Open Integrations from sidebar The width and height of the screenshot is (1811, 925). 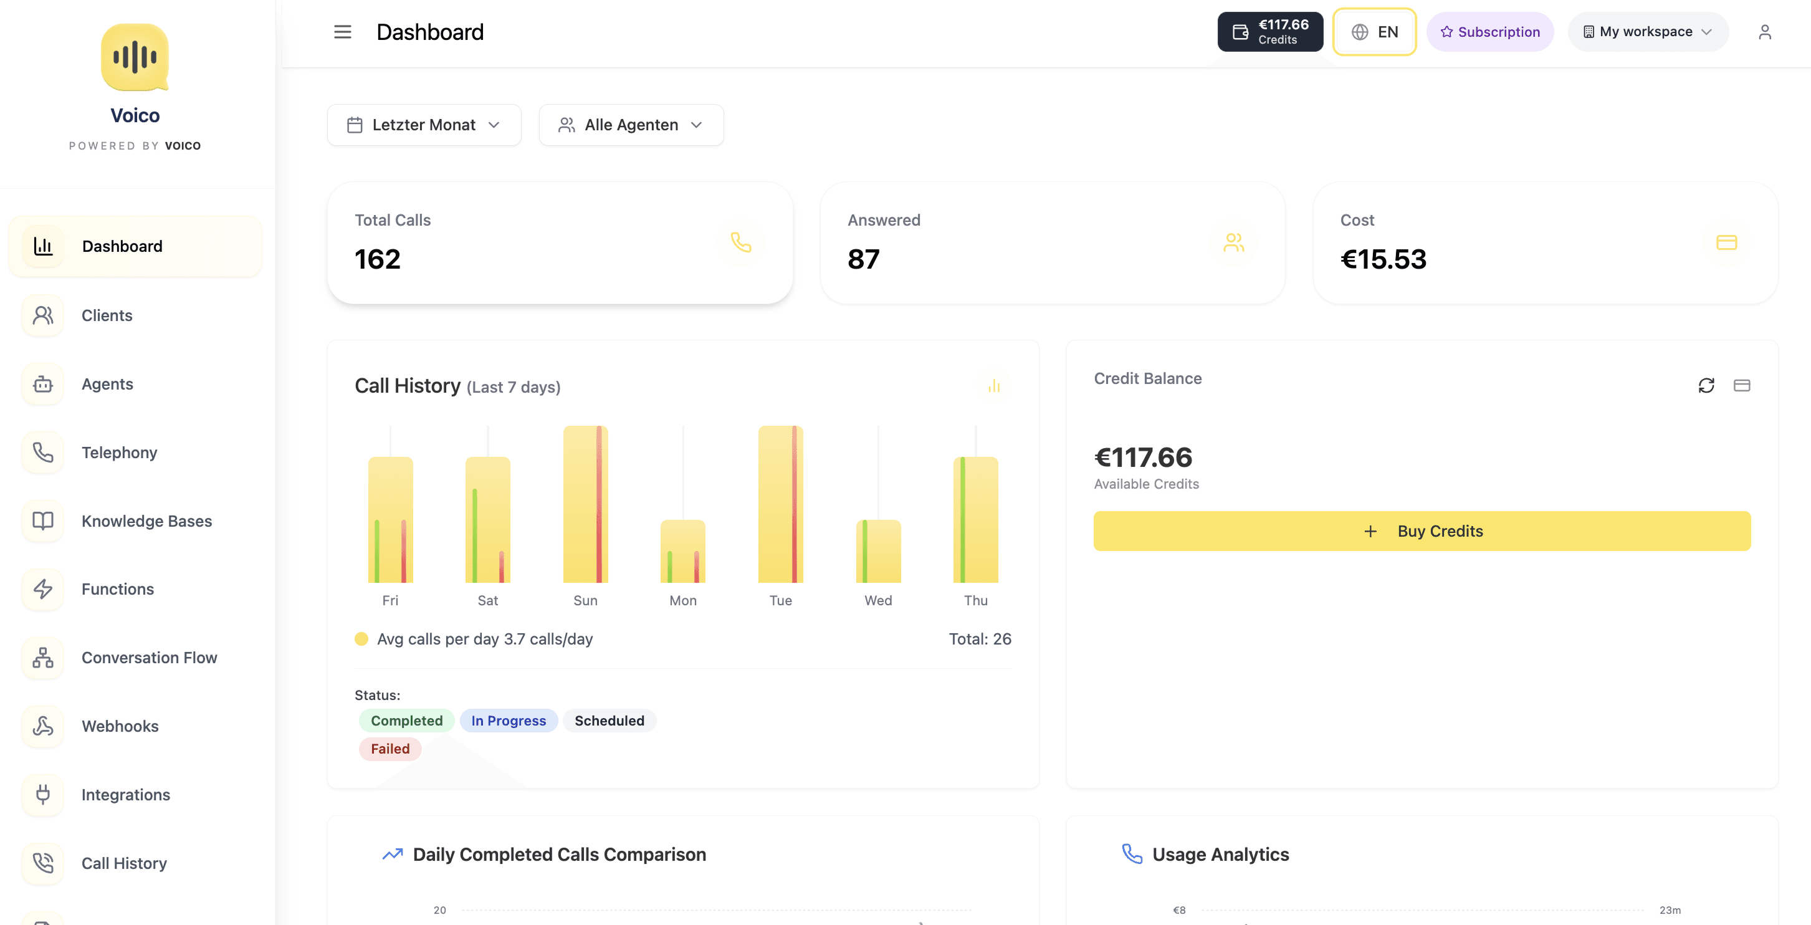point(135,794)
